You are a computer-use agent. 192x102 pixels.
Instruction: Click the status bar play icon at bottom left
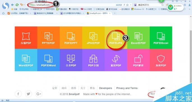(x=2, y=100)
